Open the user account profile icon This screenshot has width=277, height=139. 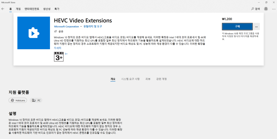coord(266,9)
